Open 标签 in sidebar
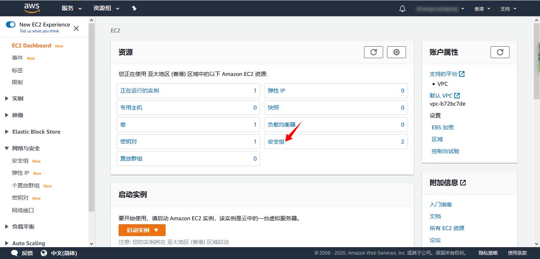 [17, 70]
